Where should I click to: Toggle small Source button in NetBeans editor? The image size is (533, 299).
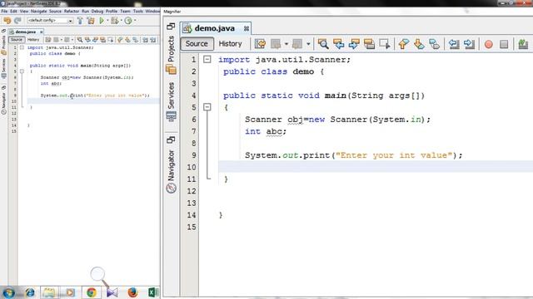pos(16,40)
